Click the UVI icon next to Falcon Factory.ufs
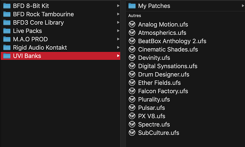245x147 pixels. click(132, 91)
